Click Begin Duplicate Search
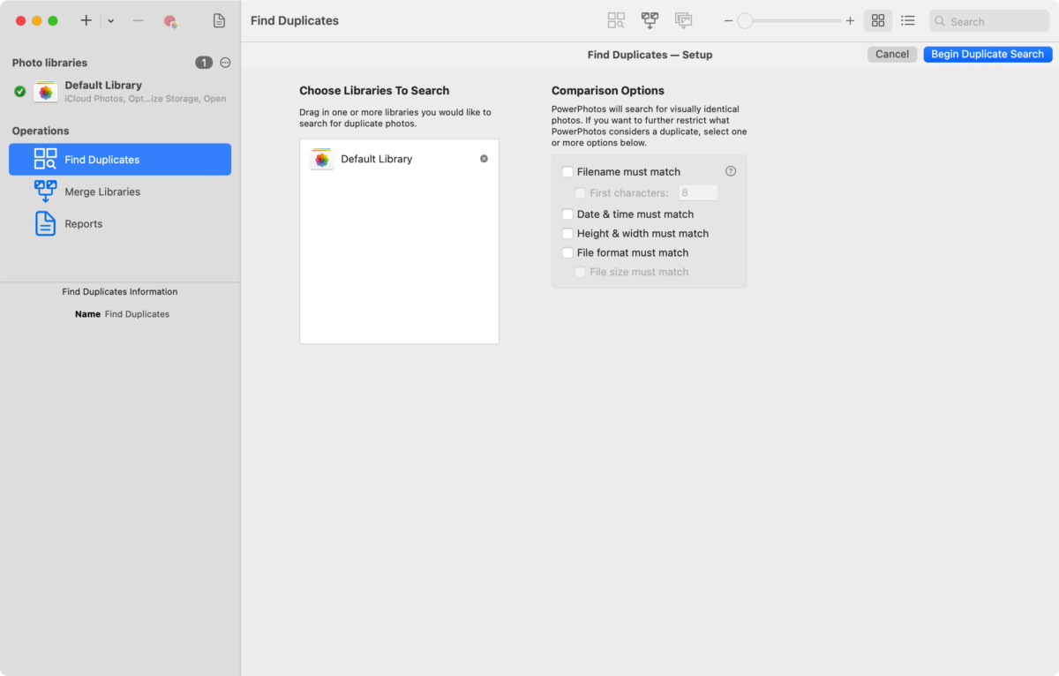This screenshot has width=1059, height=676. coord(988,54)
